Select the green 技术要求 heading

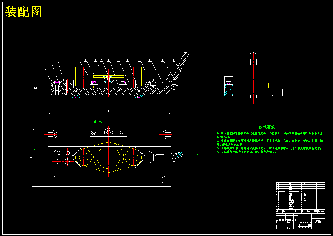(267, 127)
